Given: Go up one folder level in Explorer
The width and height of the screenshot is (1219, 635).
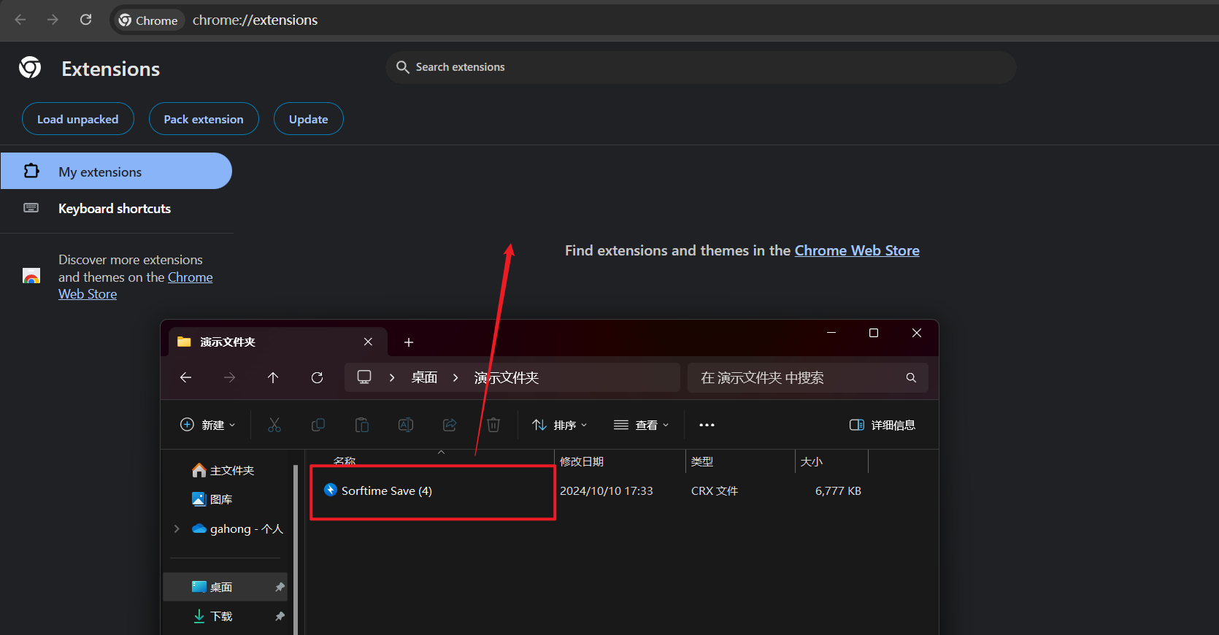Looking at the screenshot, I should click(x=273, y=377).
